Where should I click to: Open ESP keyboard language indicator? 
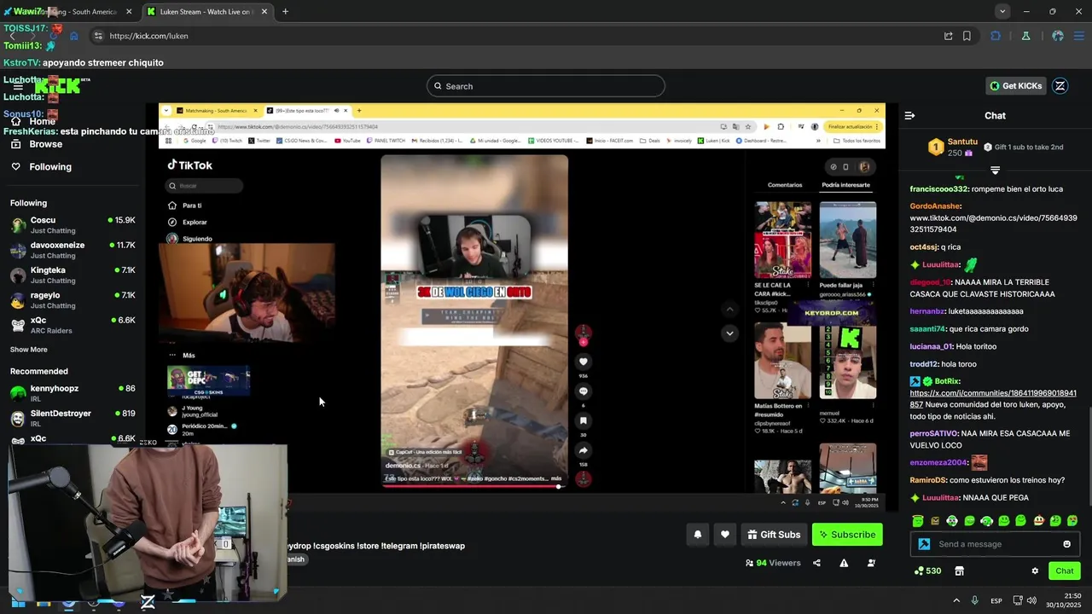pyautogui.click(x=996, y=600)
